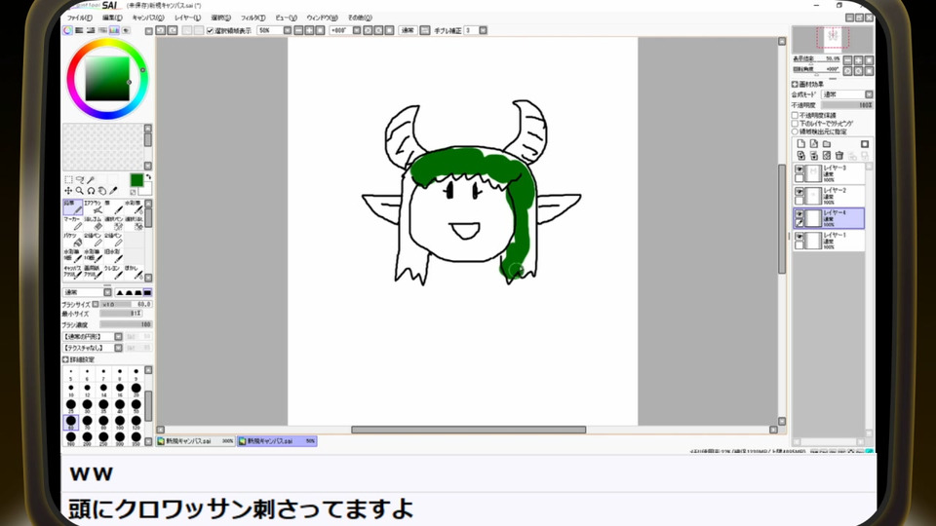Select layer レイヤー1 in layer list
Viewport: 936px width, 526px height.
click(x=829, y=241)
